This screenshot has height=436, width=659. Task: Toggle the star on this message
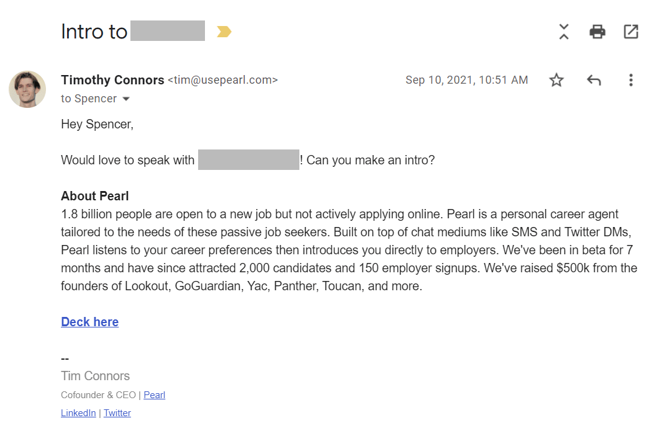point(556,80)
